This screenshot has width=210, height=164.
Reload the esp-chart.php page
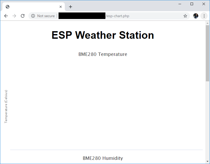click(x=23, y=16)
